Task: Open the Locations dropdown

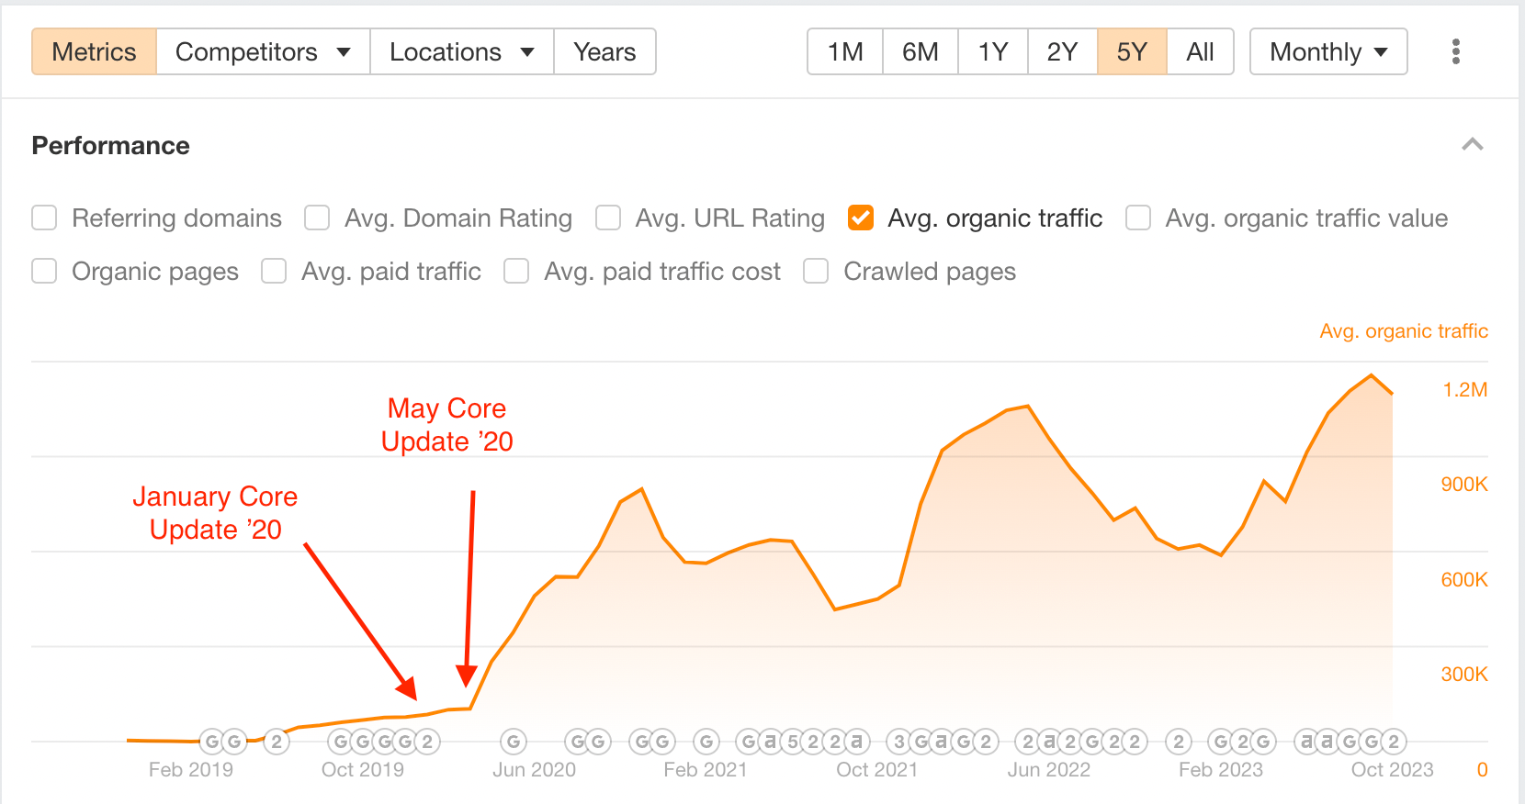Action: (x=461, y=51)
